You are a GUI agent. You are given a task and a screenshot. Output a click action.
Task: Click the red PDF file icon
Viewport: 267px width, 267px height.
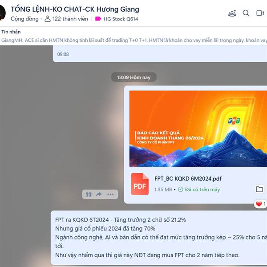pos(140,184)
